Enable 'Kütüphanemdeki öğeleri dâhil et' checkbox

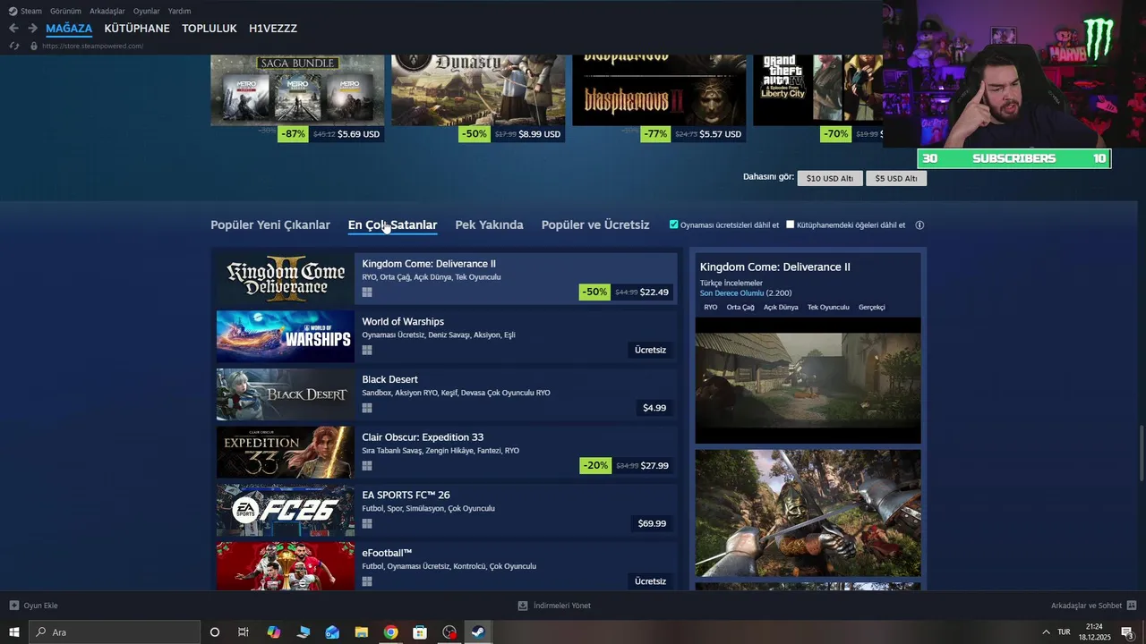(791, 225)
